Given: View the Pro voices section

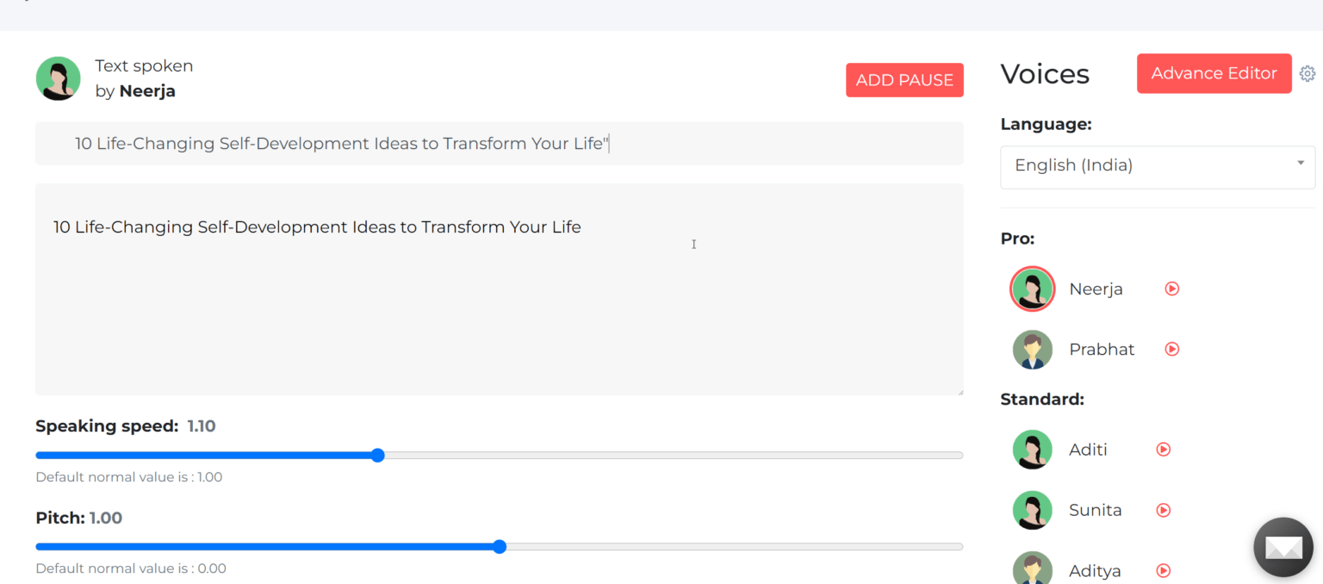Looking at the screenshot, I should pyautogui.click(x=1017, y=239).
